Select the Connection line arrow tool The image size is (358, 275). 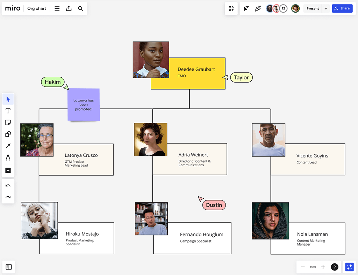(x=8, y=146)
